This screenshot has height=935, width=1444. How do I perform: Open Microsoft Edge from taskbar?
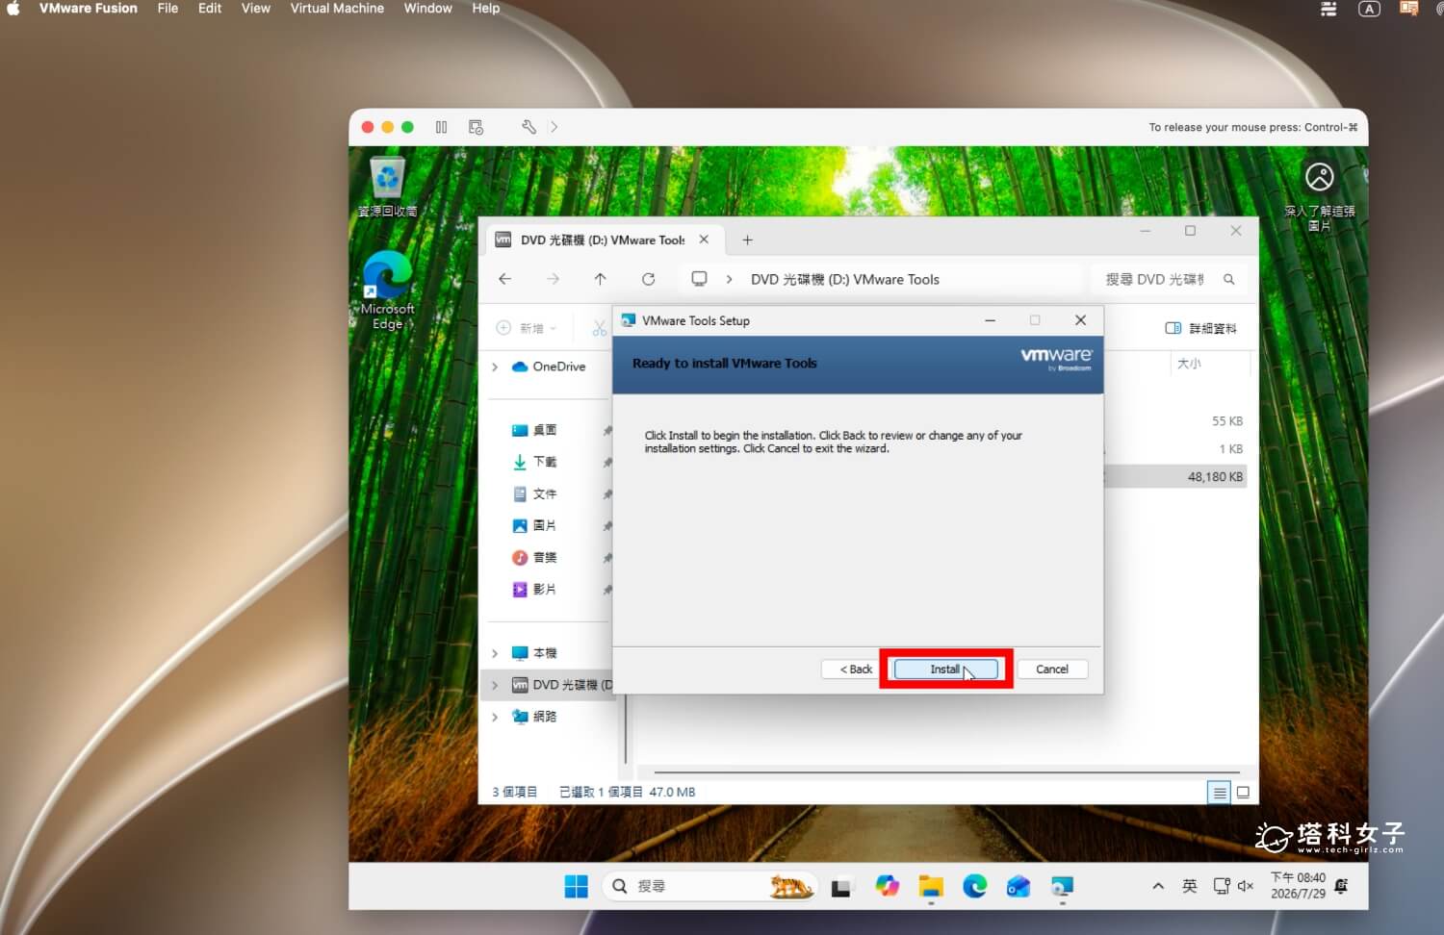tap(975, 886)
